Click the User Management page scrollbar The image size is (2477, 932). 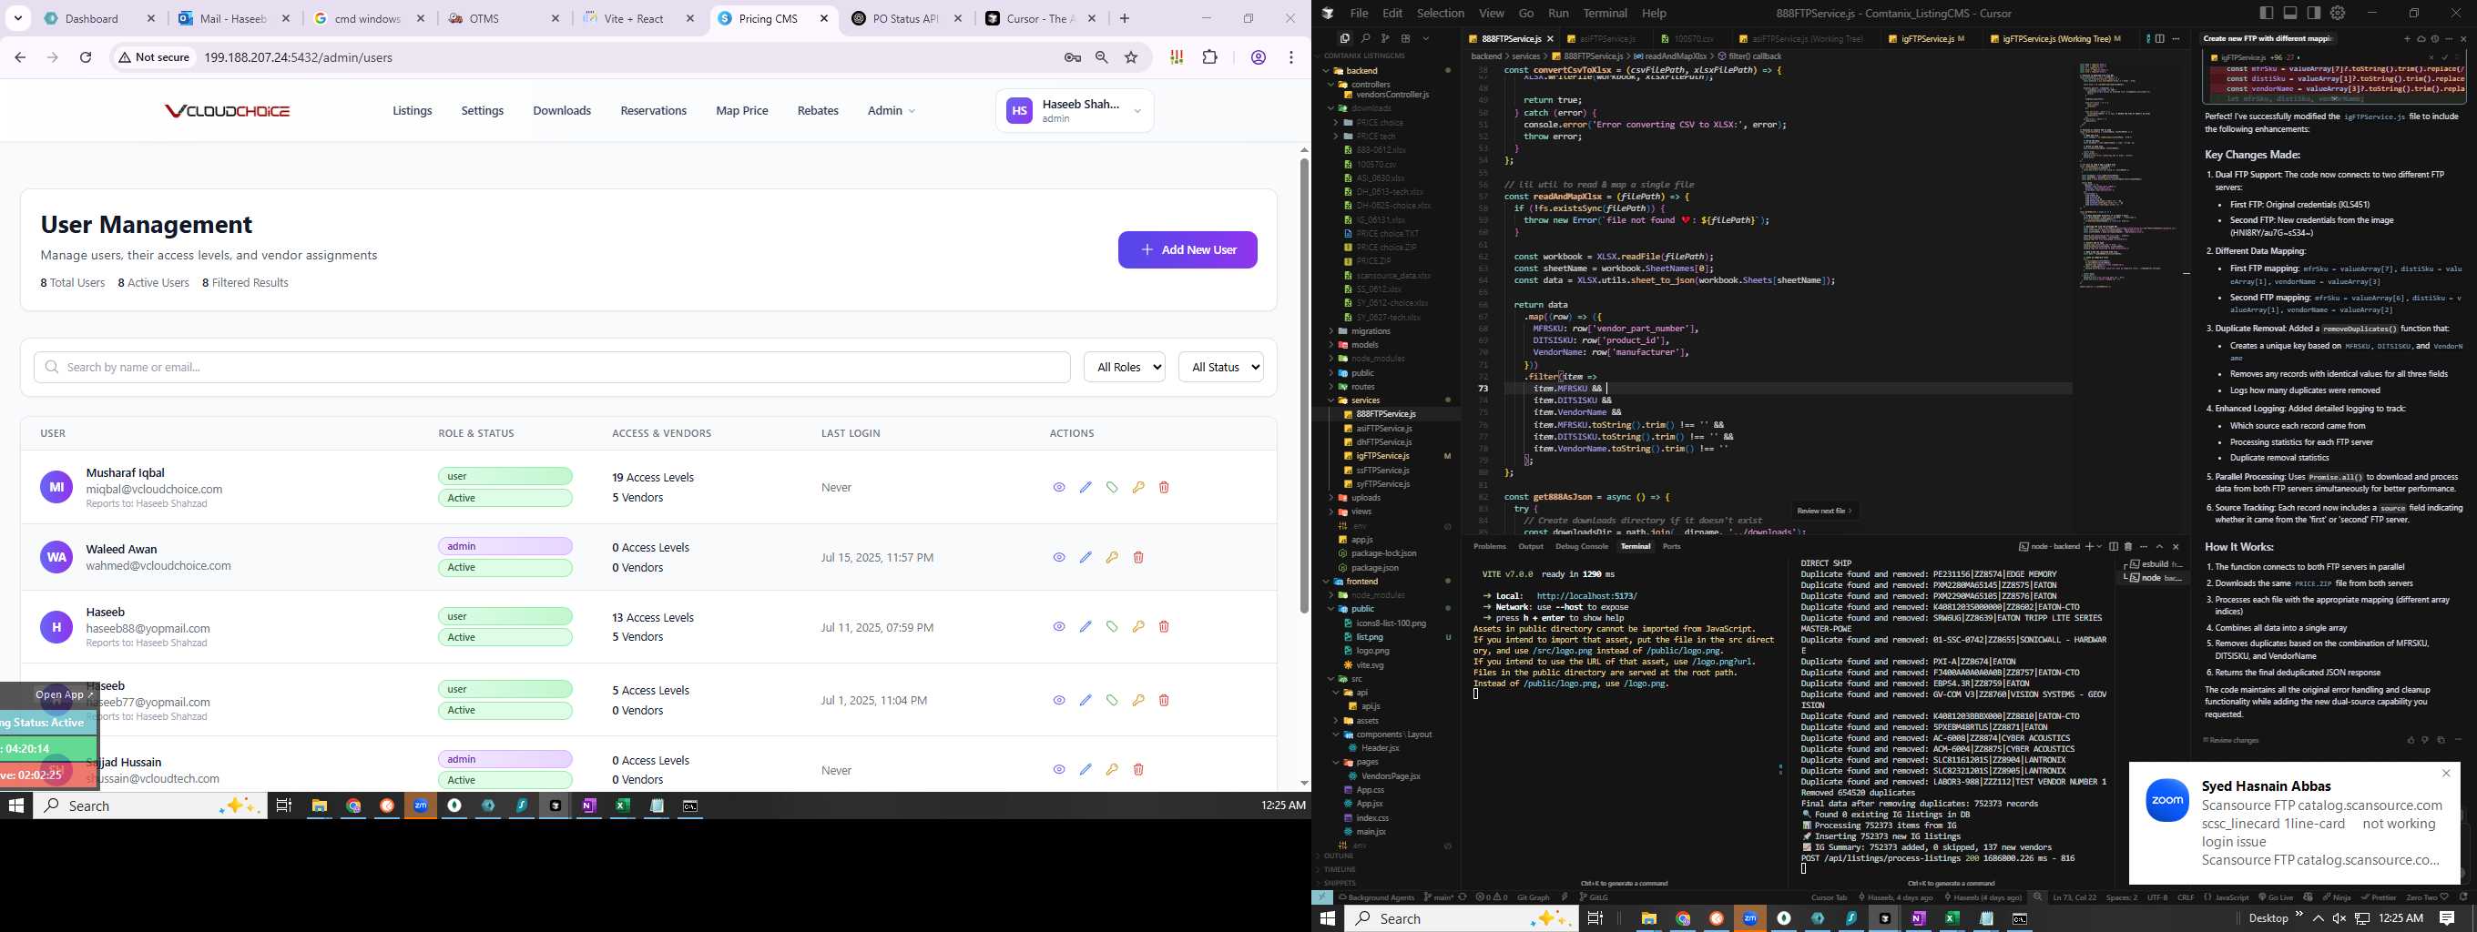pyautogui.click(x=1304, y=384)
